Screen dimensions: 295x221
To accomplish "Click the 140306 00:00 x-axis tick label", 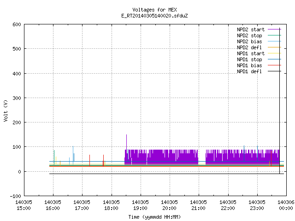I will tap(286, 205).
